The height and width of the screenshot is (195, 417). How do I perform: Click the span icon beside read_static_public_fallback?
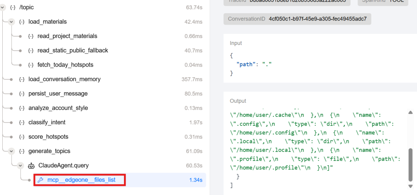(31, 50)
